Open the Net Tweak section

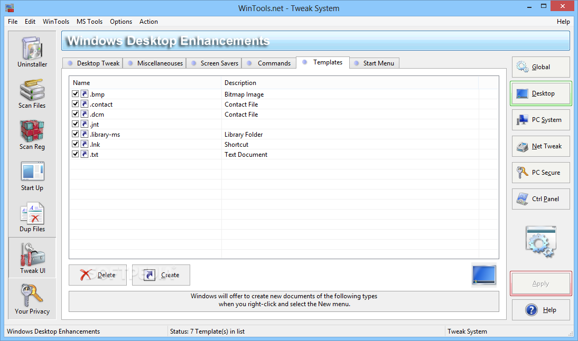coord(541,146)
